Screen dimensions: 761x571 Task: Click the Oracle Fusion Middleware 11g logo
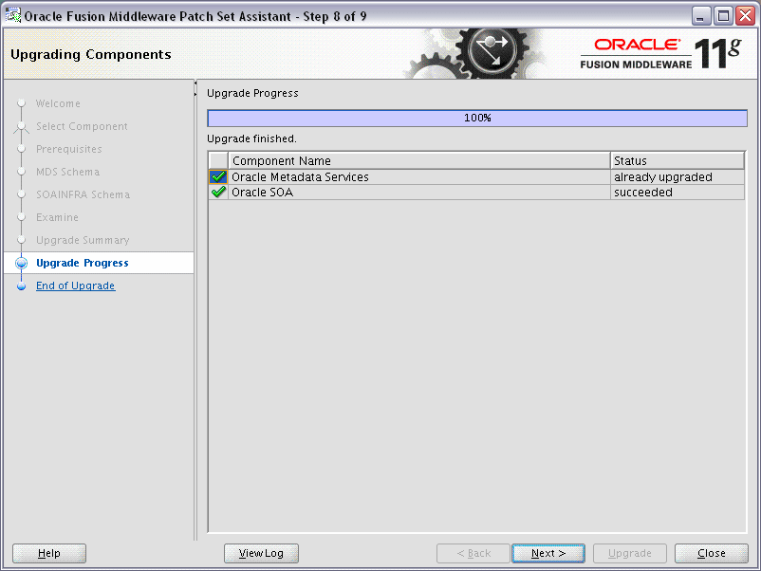(660, 54)
